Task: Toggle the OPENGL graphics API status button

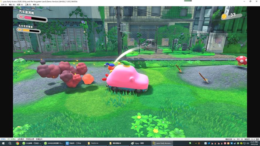Action: [x=3, y=139]
